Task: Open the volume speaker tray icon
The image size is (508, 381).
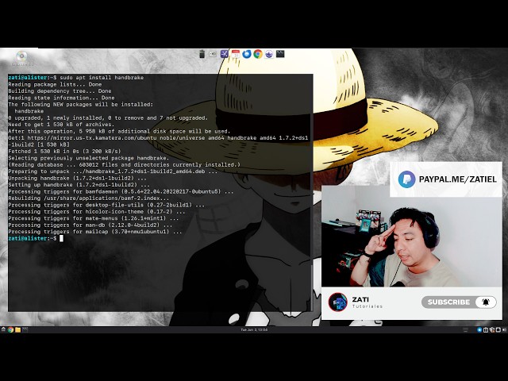Action: click(x=504, y=330)
